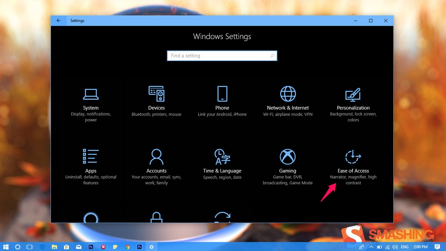Maximize the Settings window
Screen dimensions: 446x251
(x=371, y=20)
